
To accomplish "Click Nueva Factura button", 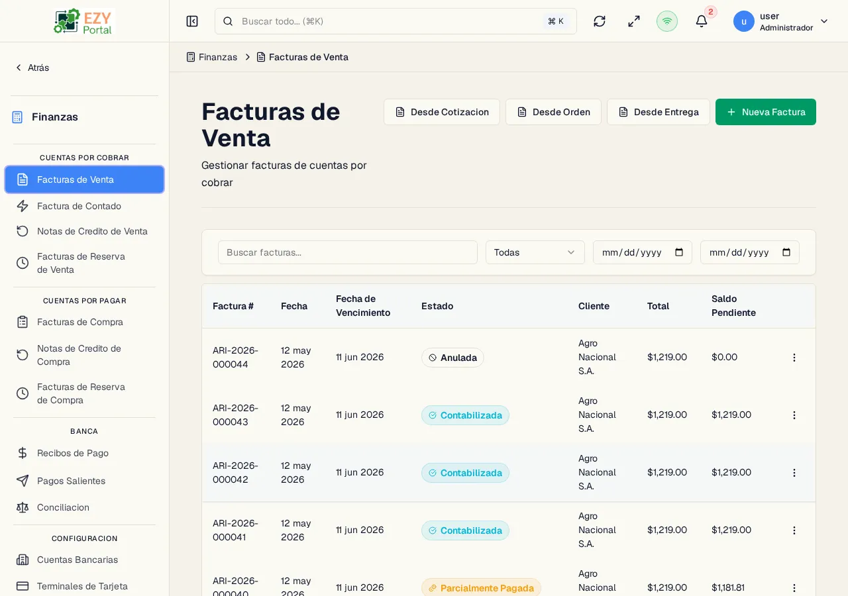I will [x=766, y=112].
